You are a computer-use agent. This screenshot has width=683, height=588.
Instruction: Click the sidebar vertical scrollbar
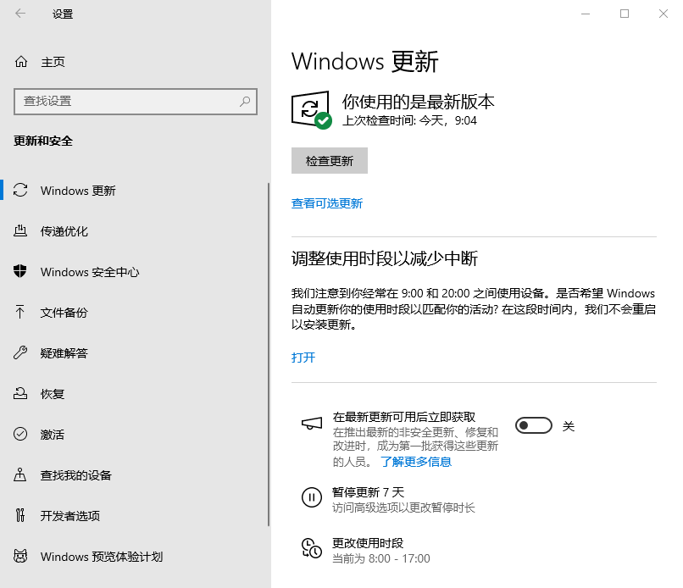point(269,354)
